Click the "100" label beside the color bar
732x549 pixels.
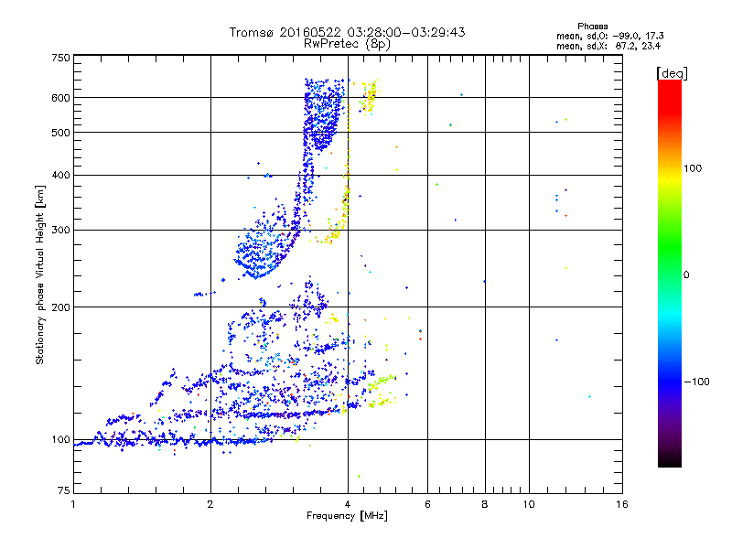[x=693, y=168]
